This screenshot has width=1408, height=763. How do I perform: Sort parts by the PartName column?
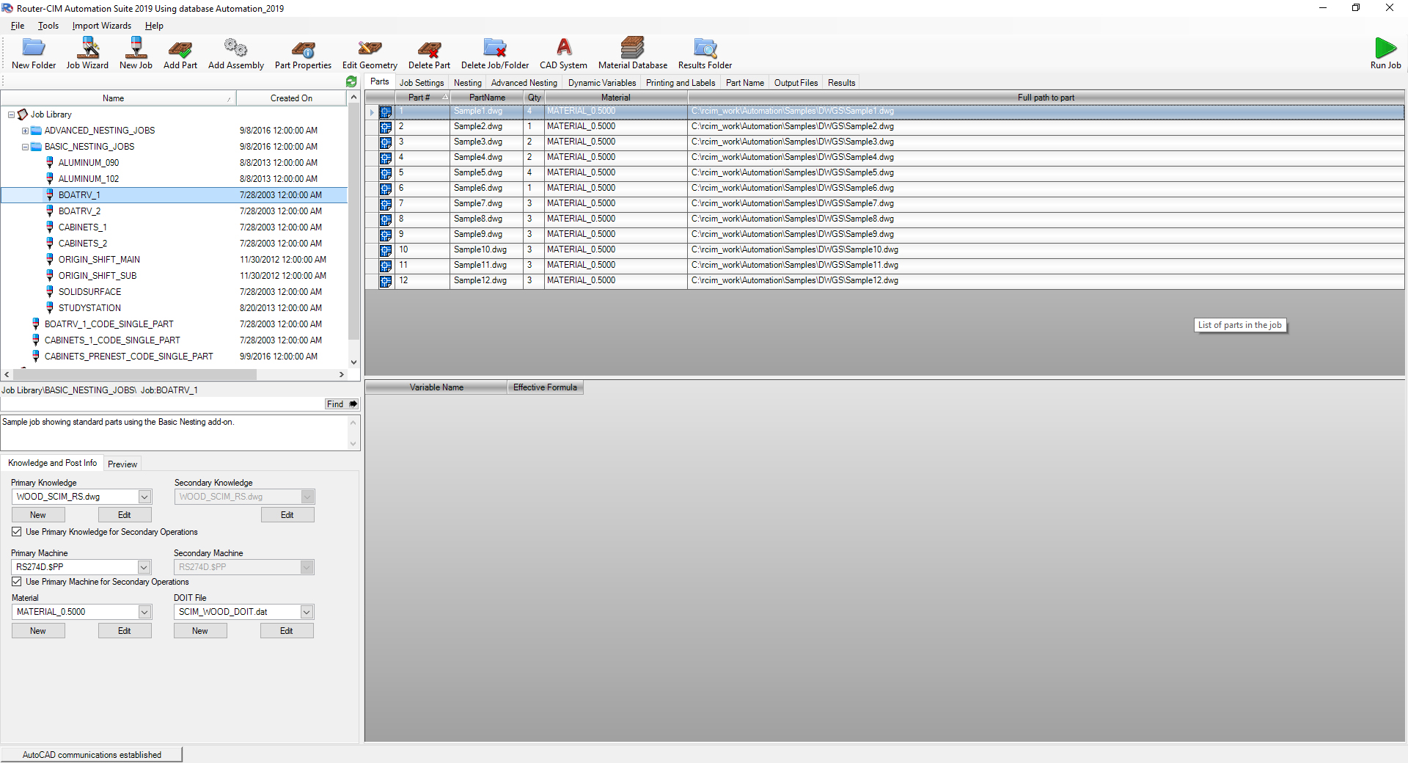487,98
